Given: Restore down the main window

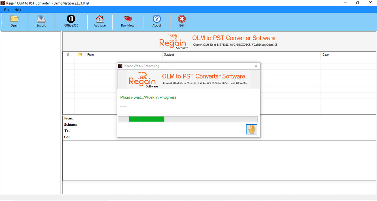Looking at the screenshot, I should click(358, 3).
